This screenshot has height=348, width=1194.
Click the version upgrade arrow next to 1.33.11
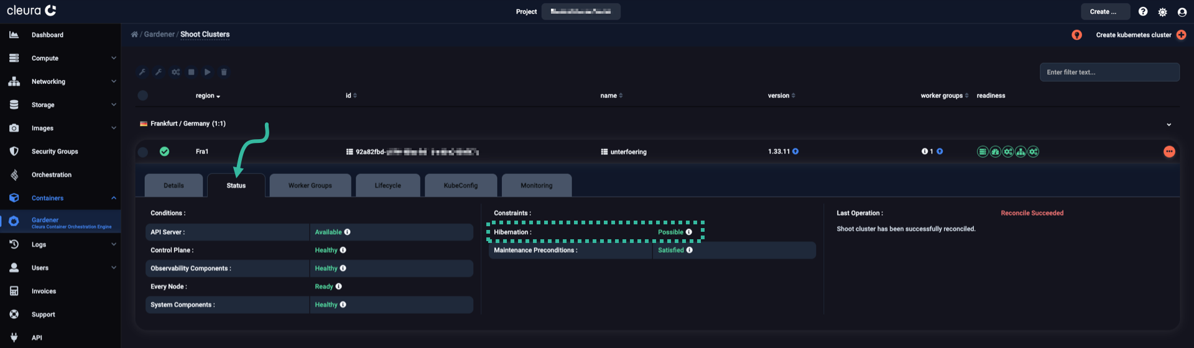tap(795, 152)
